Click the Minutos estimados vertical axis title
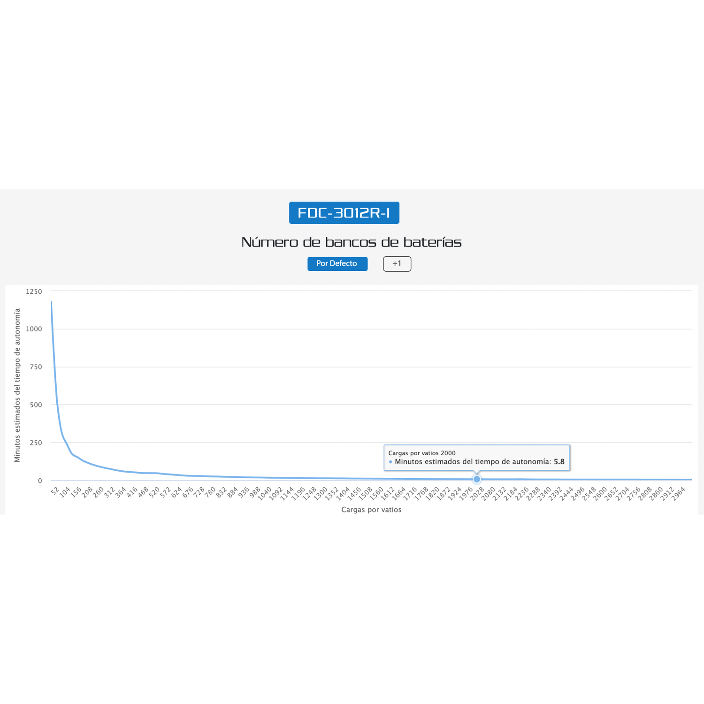 coord(17,385)
